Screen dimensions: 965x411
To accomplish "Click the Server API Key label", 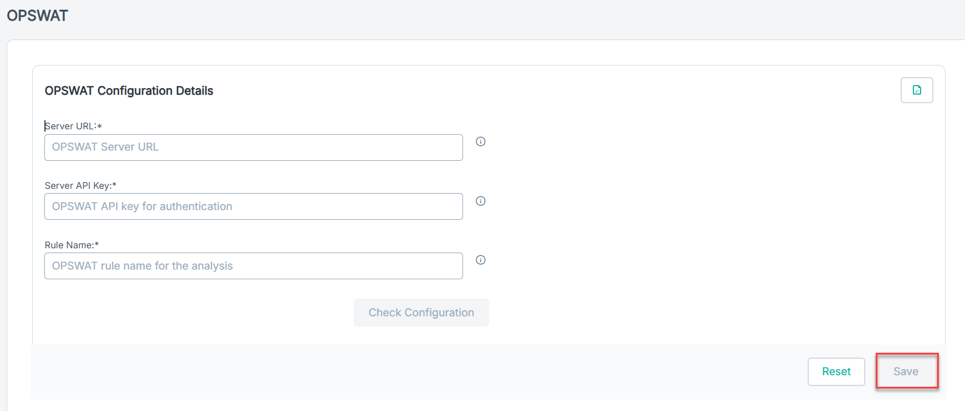I will point(78,186).
